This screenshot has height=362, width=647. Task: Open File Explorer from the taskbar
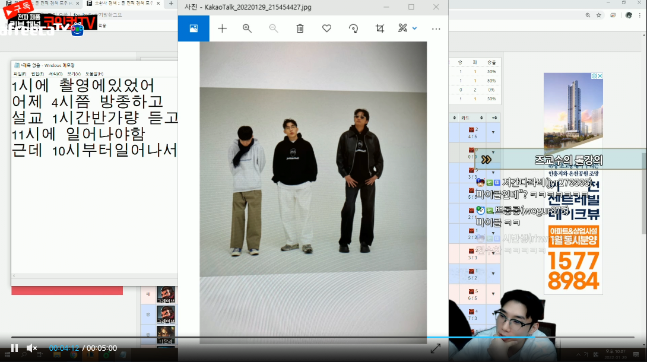coord(57,355)
